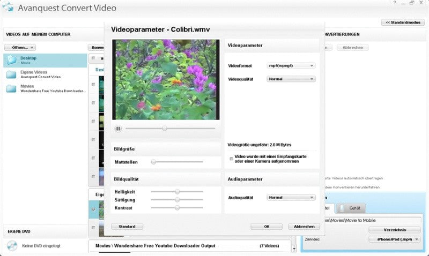
Task: Switch to the Gerät tab
Action: (x=351, y=208)
